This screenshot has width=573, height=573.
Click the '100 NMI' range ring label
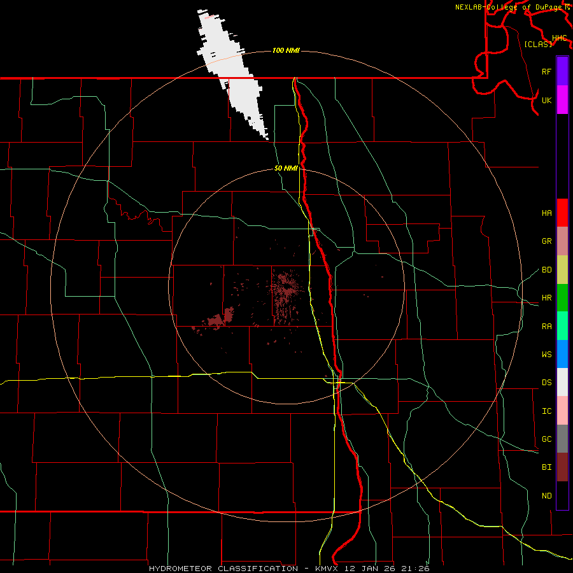(x=286, y=50)
